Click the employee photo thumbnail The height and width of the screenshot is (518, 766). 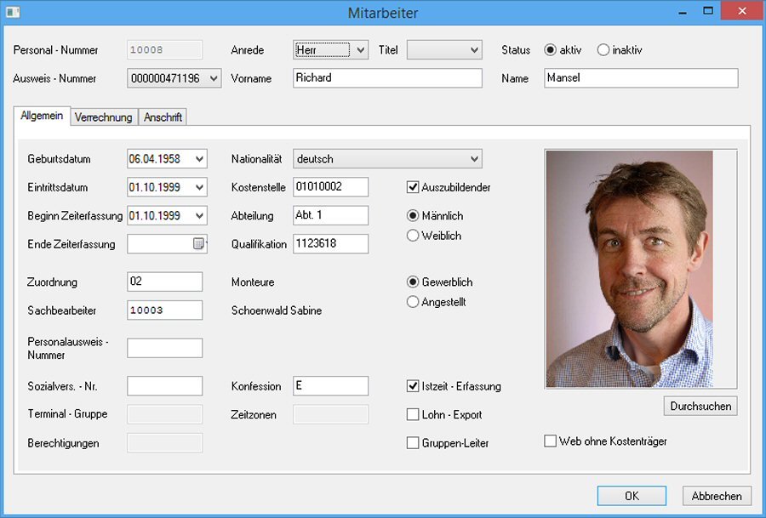click(629, 269)
